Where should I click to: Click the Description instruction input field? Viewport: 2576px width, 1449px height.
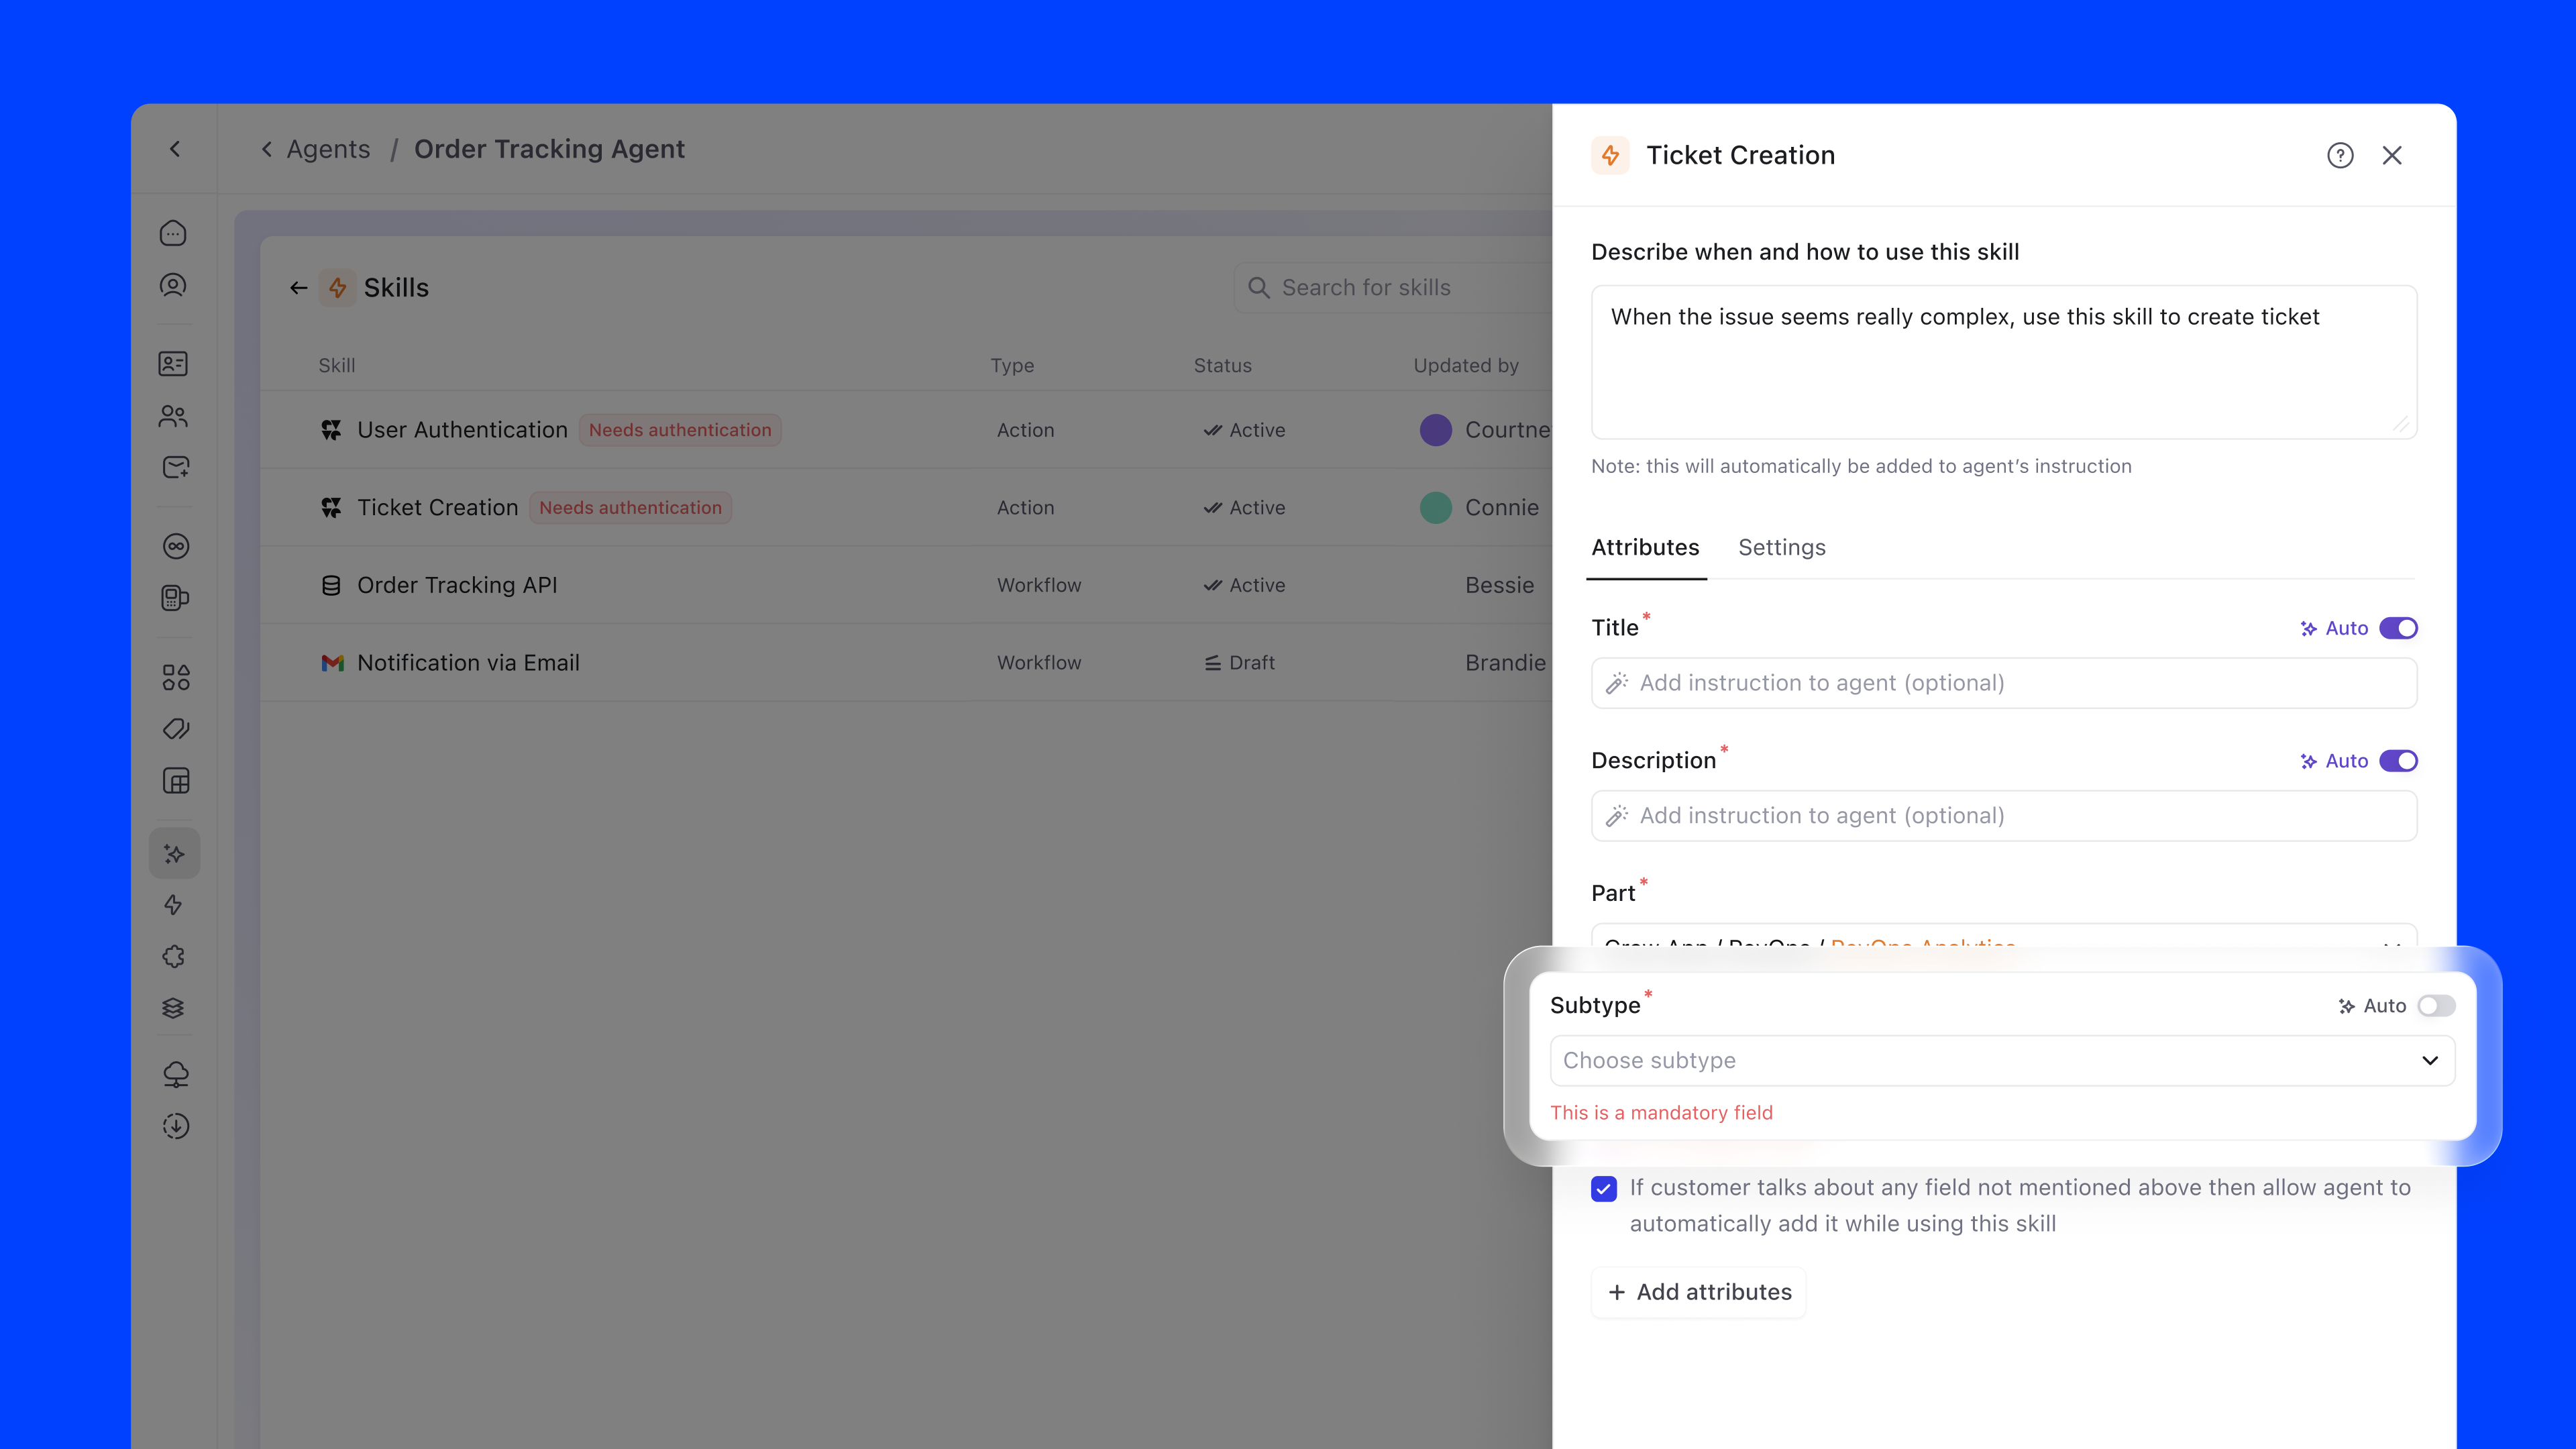tap(2004, 816)
